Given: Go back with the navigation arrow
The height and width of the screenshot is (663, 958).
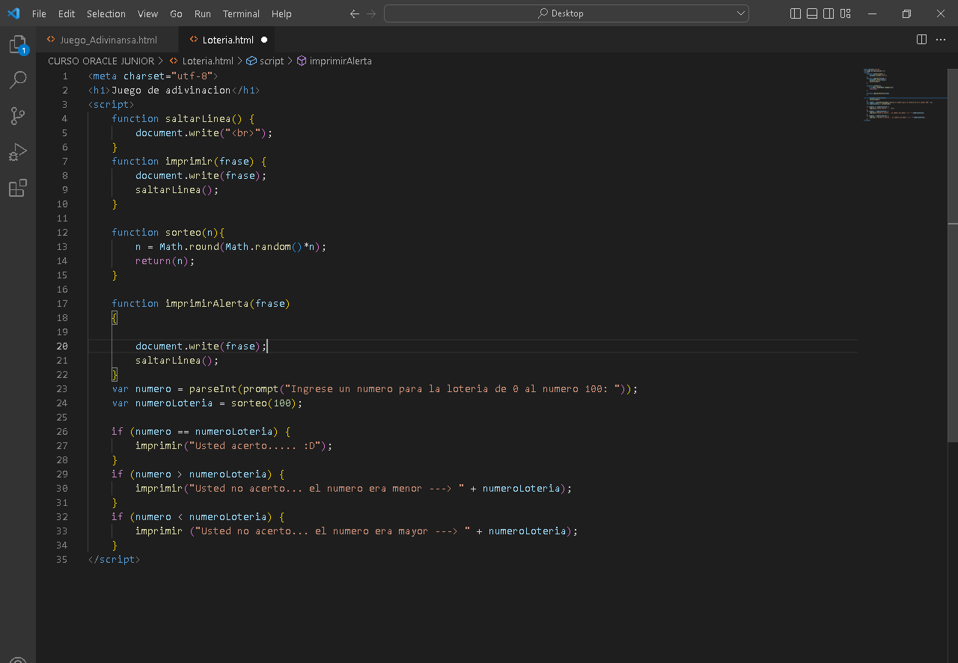Looking at the screenshot, I should click(355, 13).
